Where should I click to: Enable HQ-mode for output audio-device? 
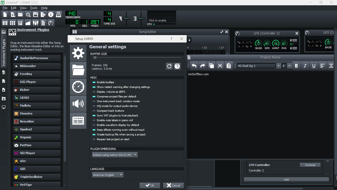[115, 106]
